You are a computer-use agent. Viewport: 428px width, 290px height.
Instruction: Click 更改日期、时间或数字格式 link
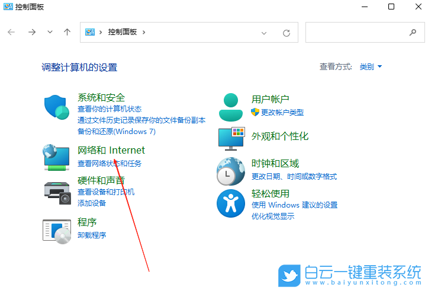pyautogui.click(x=294, y=177)
